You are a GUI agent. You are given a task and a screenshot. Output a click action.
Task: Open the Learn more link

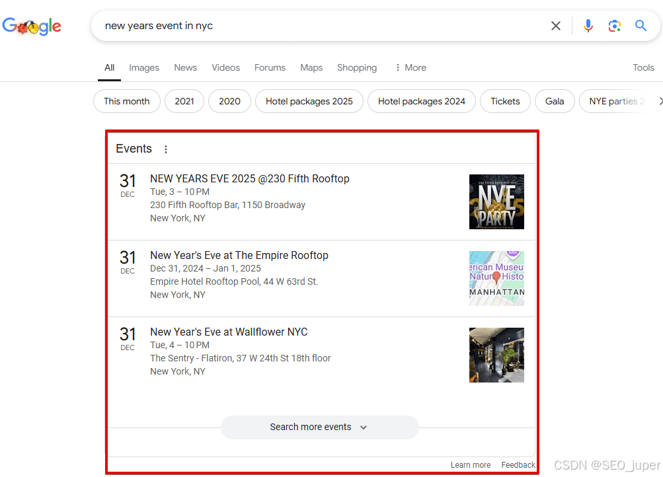(471, 464)
